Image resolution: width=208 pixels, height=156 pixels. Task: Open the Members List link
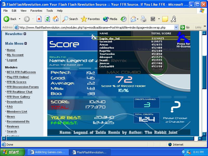17,112
